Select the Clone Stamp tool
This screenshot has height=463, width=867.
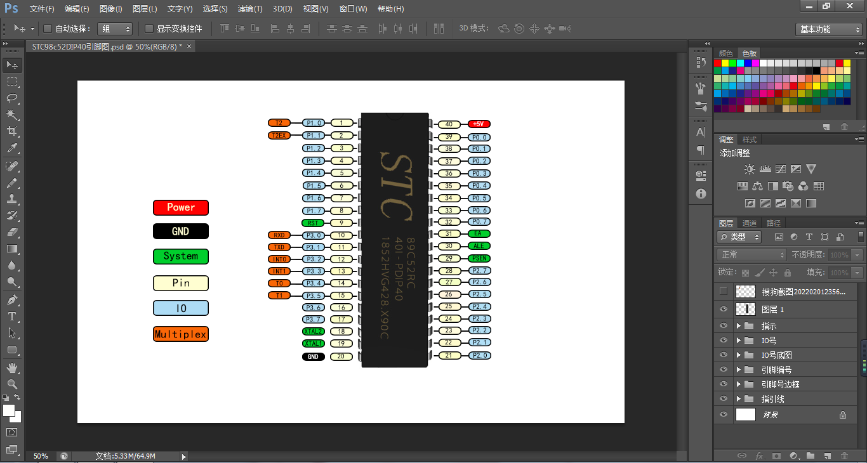pyautogui.click(x=12, y=199)
